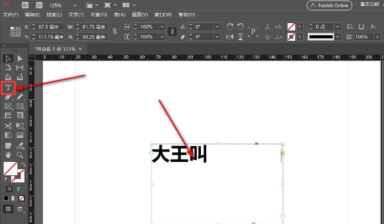Select the Scissors tool
The height and width of the screenshot is (224, 384).
click(8, 126)
